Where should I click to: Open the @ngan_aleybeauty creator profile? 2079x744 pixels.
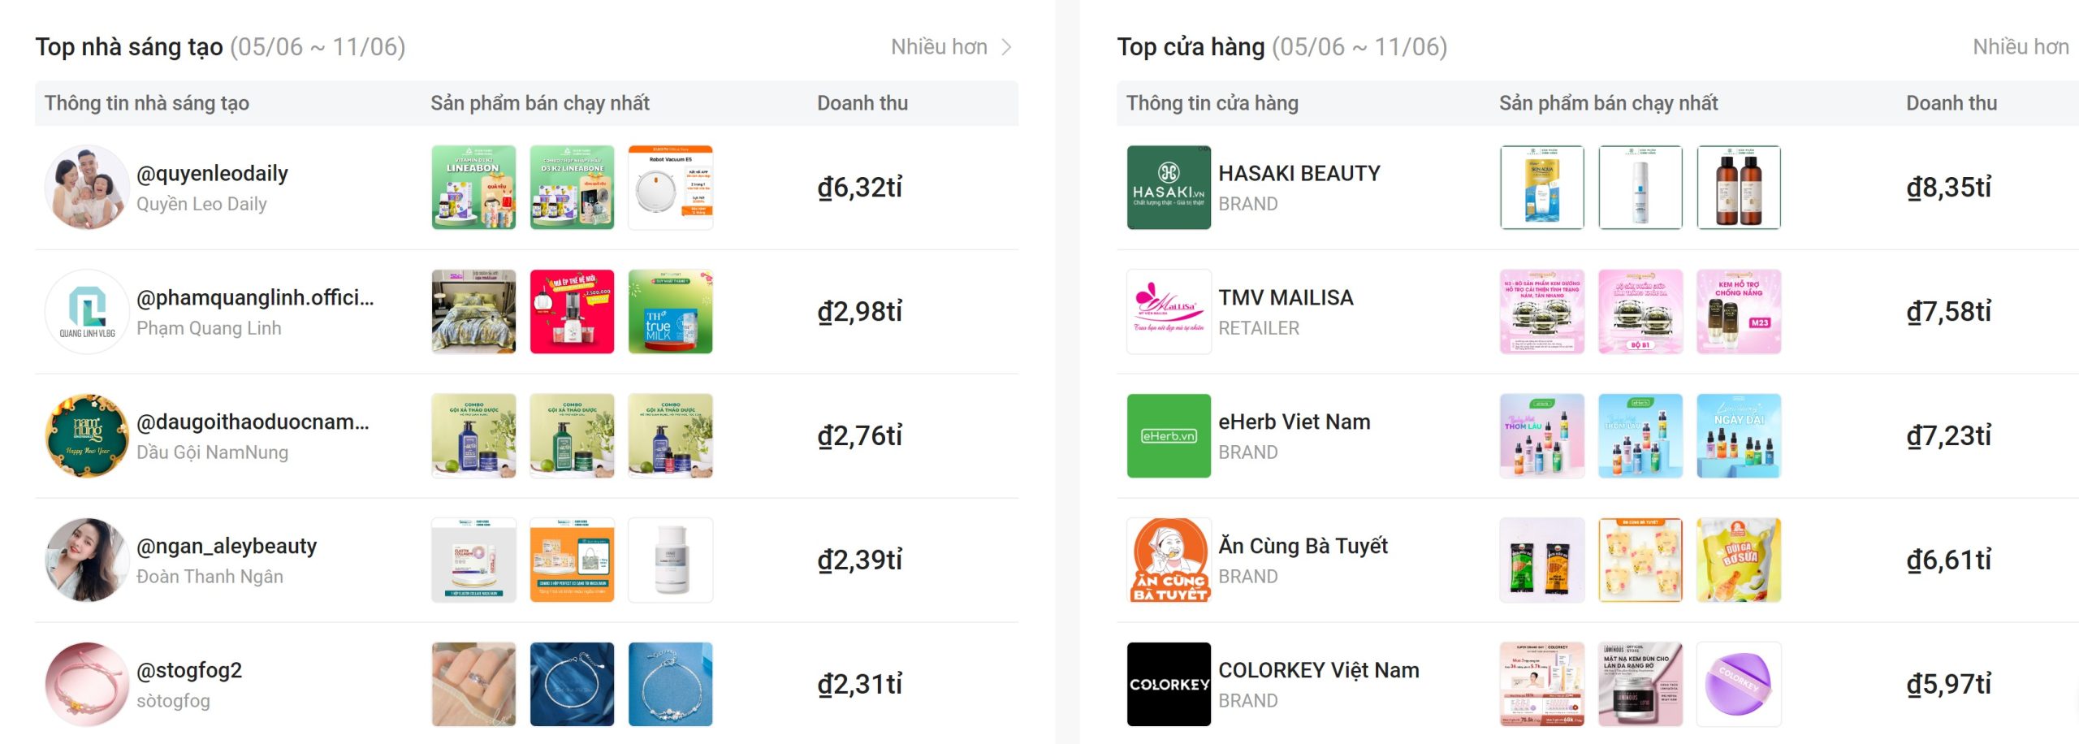pyautogui.click(x=227, y=546)
